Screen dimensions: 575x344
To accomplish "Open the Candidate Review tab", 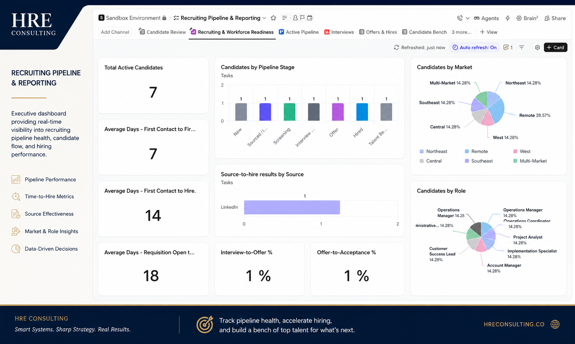I will tap(162, 32).
